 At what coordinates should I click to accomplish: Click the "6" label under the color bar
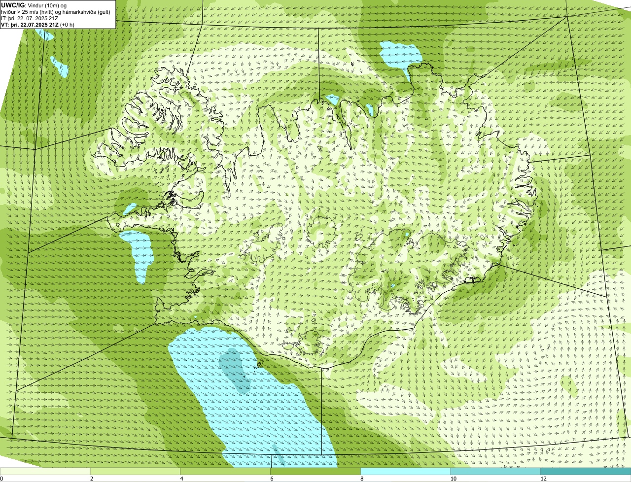[272, 479]
